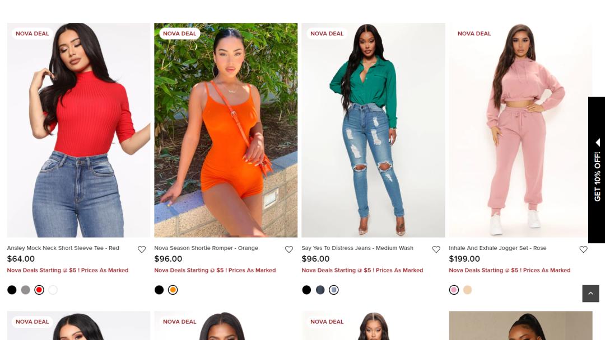Open the orange romper product image
The width and height of the screenshot is (605, 340).
pyautogui.click(x=226, y=130)
